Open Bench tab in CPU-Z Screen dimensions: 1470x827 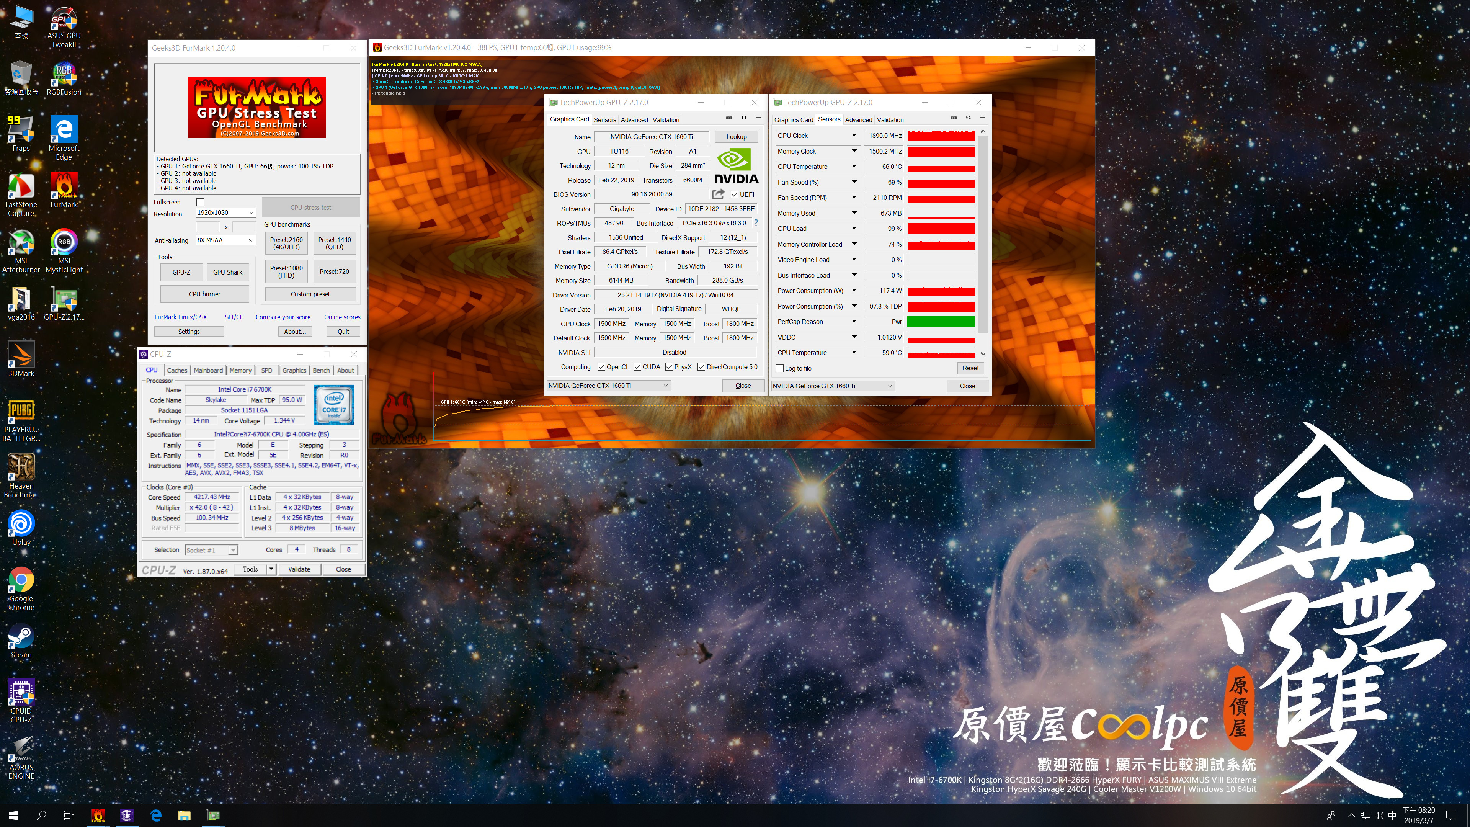321,370
